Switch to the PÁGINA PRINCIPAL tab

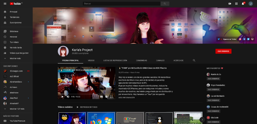coord(70,60)
